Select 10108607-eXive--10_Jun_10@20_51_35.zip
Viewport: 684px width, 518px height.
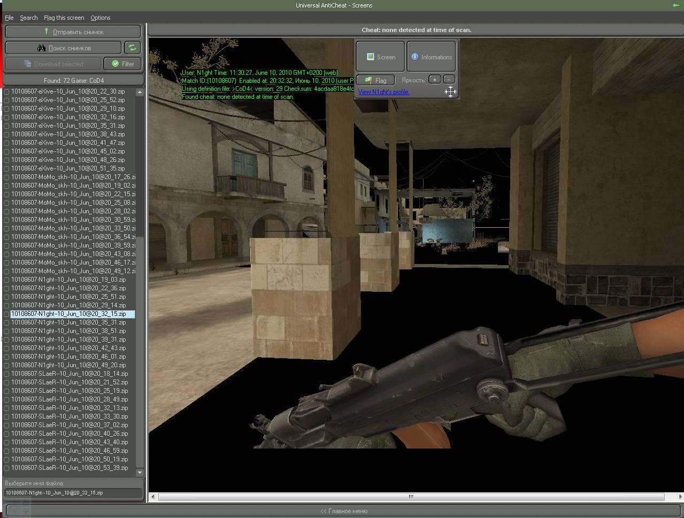pyautogui.click(x=68, y=168)
